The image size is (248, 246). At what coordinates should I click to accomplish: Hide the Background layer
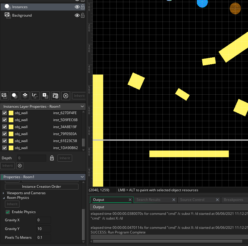click(x=77, y=15)
